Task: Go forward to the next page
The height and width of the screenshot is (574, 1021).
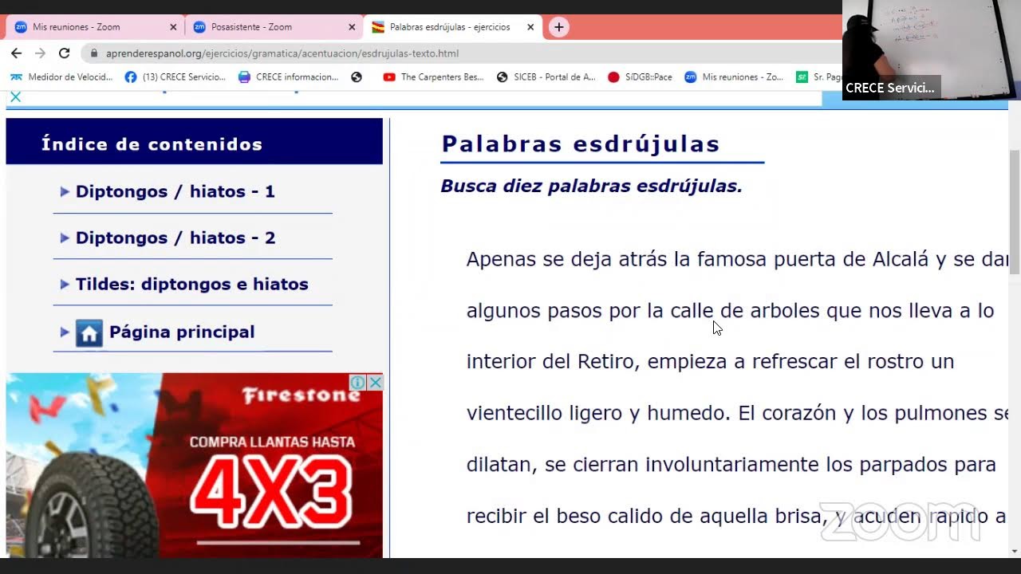Action: point(40,53)
